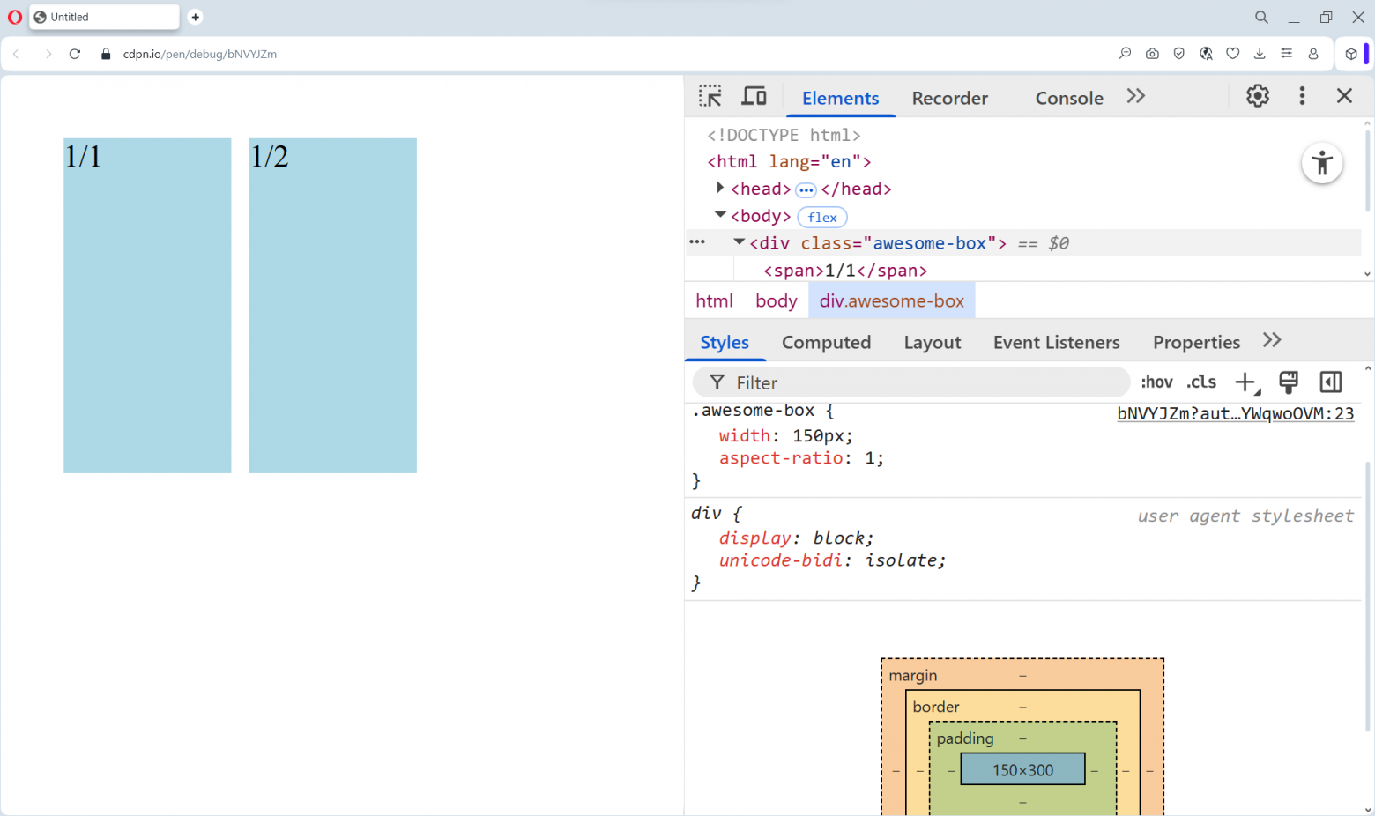The height and width of the screenshot is (816, 1375).
Task: Expand the head element in the DOM tree
Action: tap(719, 187)
